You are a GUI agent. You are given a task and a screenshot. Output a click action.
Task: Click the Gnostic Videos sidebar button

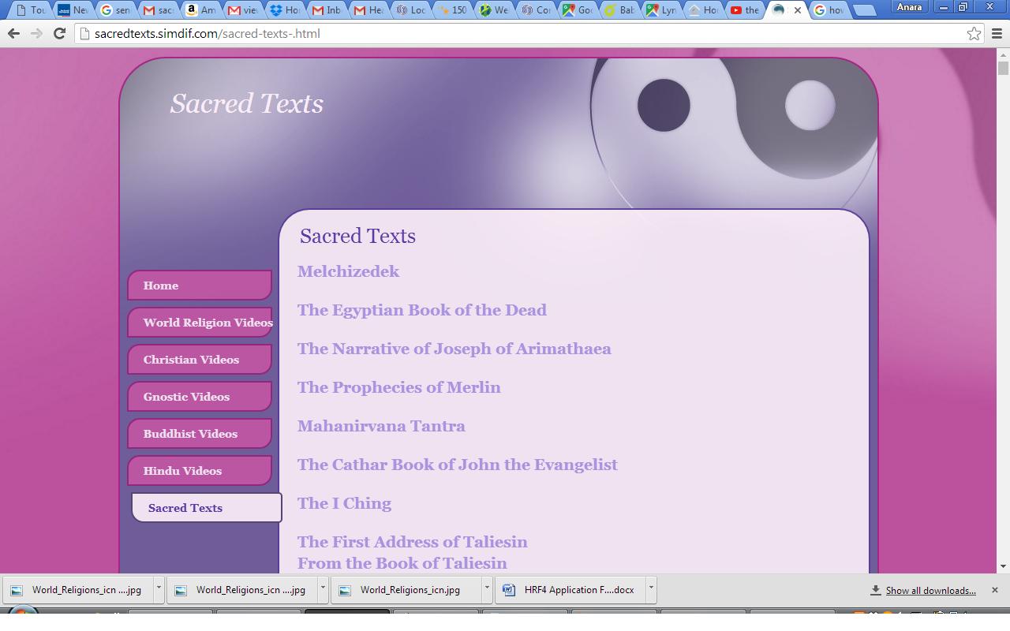(199, 396)
